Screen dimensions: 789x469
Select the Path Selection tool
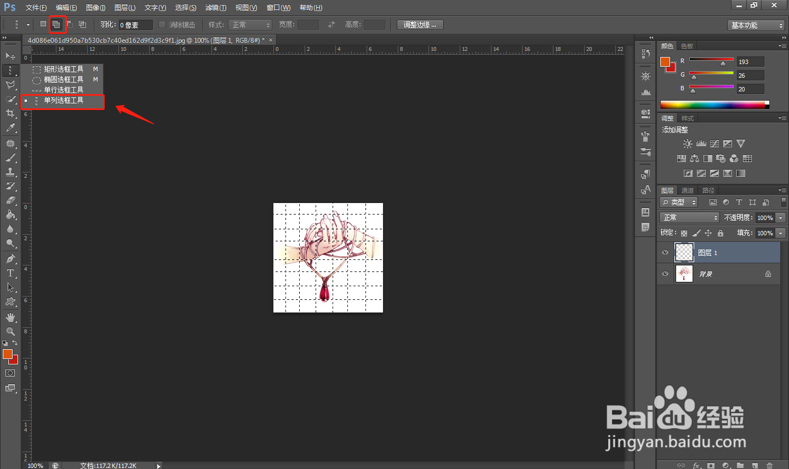coord(10,287)
